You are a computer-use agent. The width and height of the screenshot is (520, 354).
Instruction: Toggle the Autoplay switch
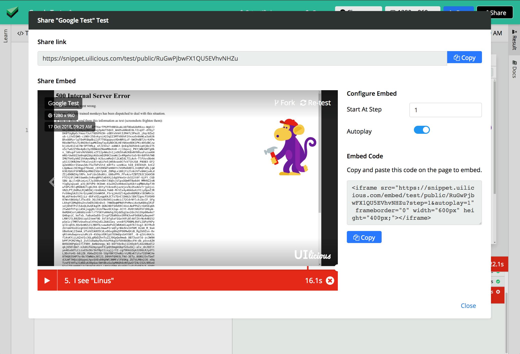[422, 130]
